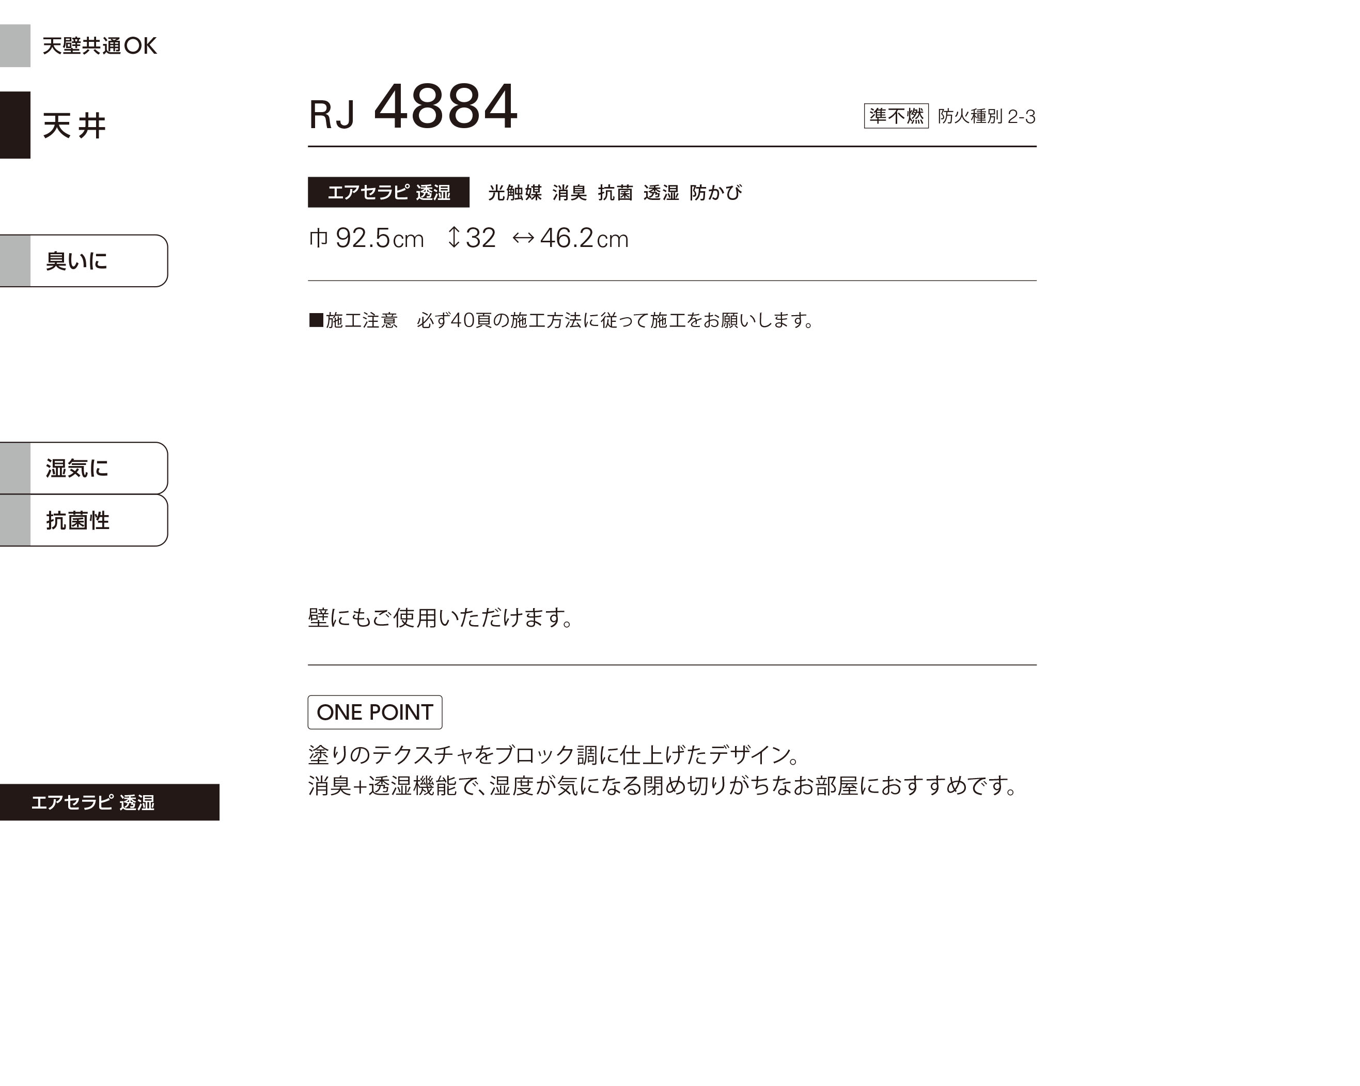The image size is (1360, 1086).
Task: Click the vertical repeat arrow icon before 32
Action: coord(453,238)
